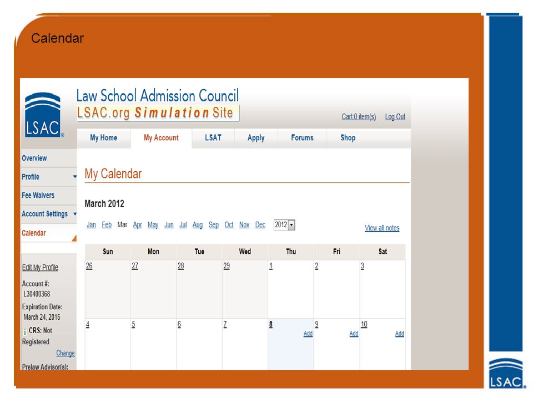Open the LSAT tab
Image resolution: width=533 pixels, height=399 pixels.
point(213,138)
